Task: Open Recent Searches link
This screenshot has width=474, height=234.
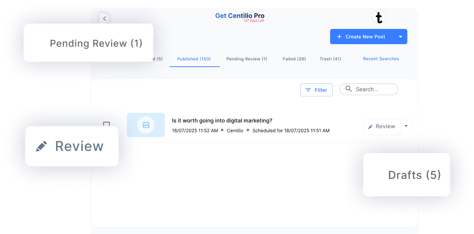Action: point(381,59)
